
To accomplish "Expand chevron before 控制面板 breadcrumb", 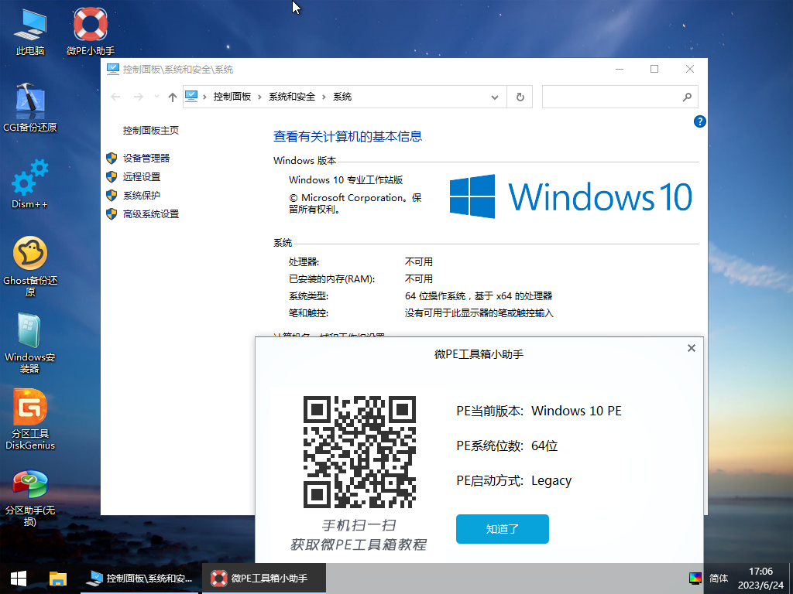I will (204, 97).
